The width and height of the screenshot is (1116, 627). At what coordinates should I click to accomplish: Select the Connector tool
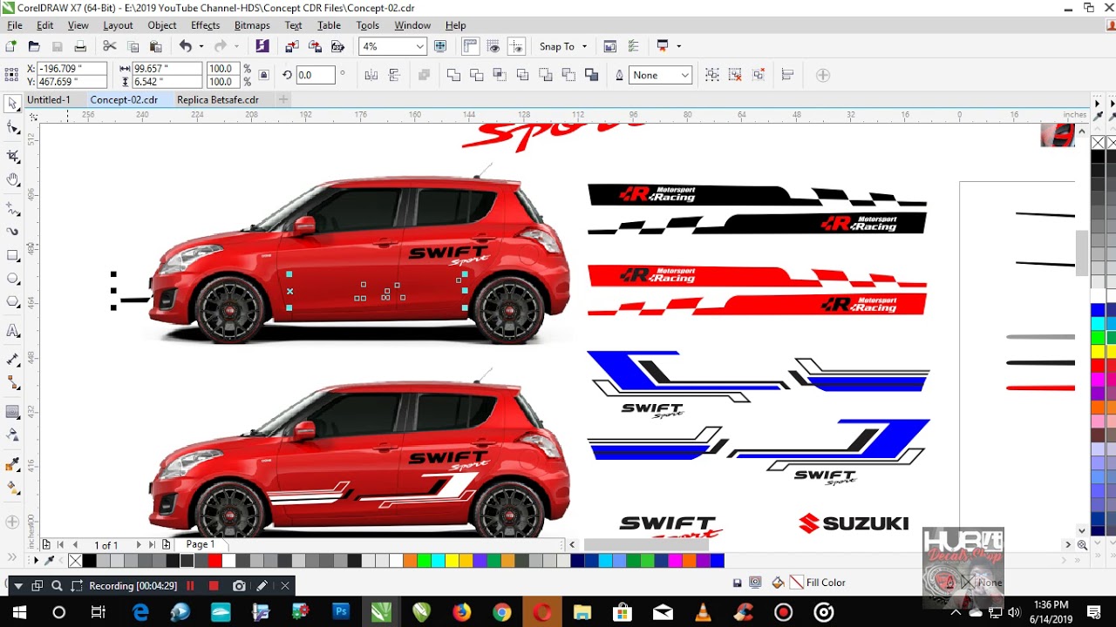point(12,382)
